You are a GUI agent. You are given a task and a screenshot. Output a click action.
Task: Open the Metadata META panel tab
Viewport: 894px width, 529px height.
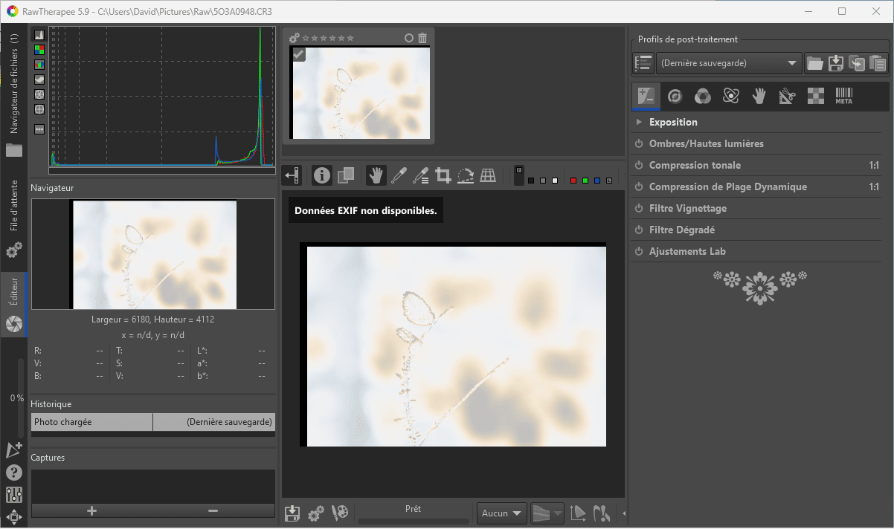pyautogui.click(x=843, y=96)
